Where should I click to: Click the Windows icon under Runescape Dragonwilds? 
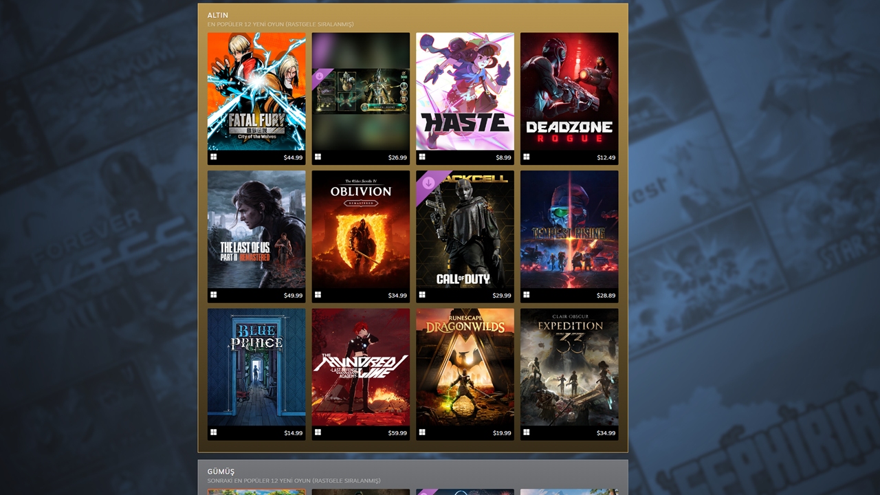pyautogui.click(x=422, y=432)
